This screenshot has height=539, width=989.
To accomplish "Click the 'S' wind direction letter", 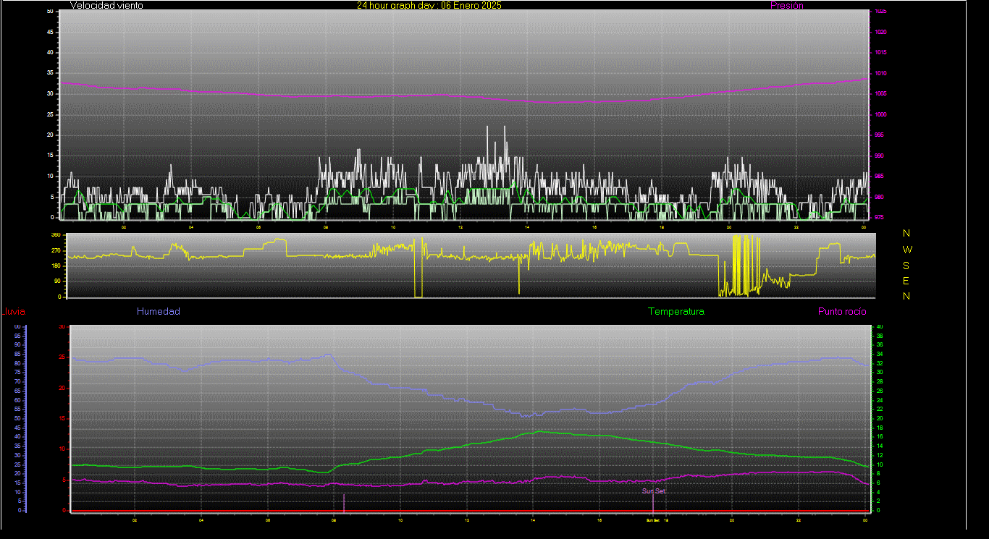I will click(x=906, y=265).
